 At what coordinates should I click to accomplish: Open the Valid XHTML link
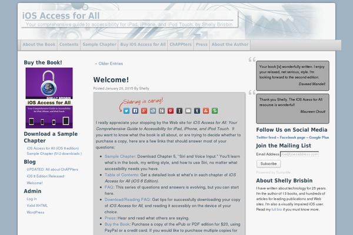(37, 206)
